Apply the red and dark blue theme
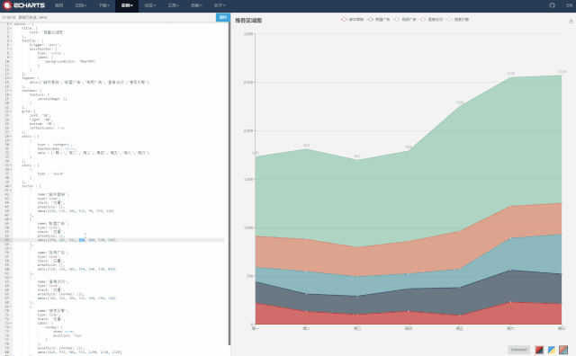Image resolution: width=576 pixels, height=356 pixels. [539, 350]
